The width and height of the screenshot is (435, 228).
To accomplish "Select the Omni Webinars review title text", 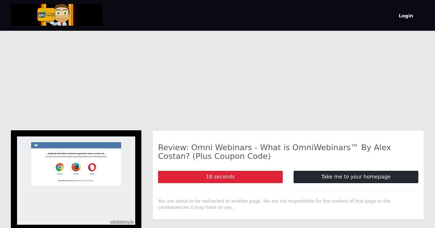I will tap(274, 152).
